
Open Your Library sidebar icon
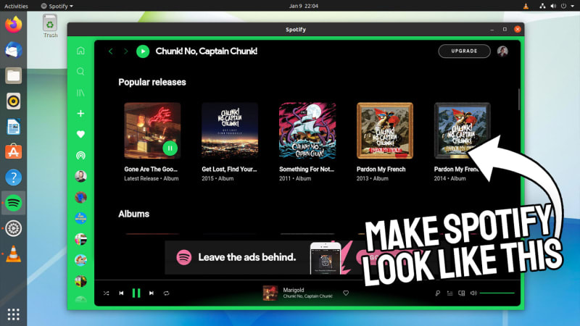pos(80,93)
